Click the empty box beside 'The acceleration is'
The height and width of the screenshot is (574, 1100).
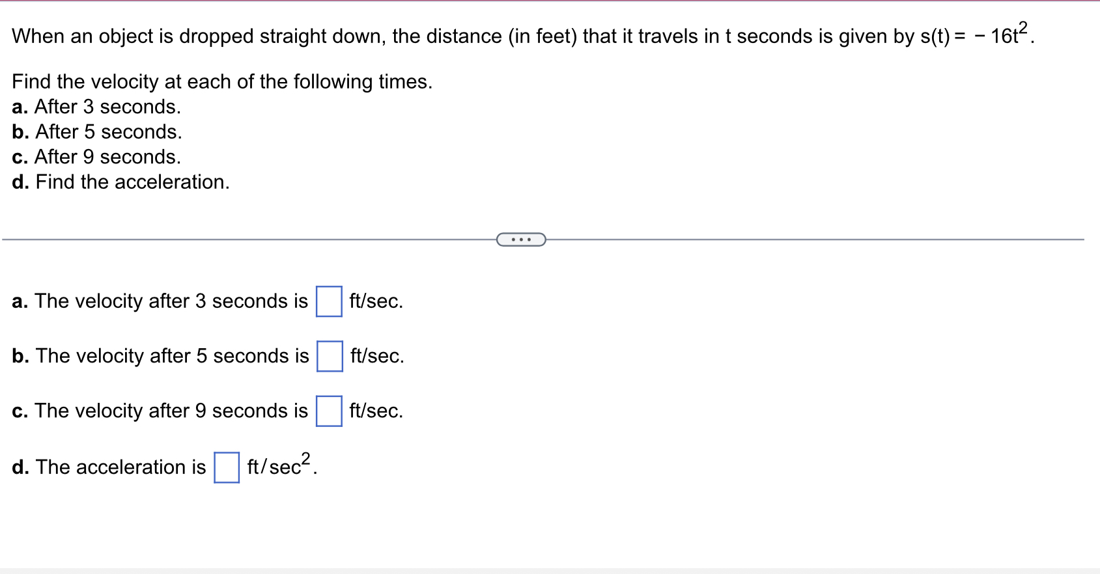tap(226, 466)
